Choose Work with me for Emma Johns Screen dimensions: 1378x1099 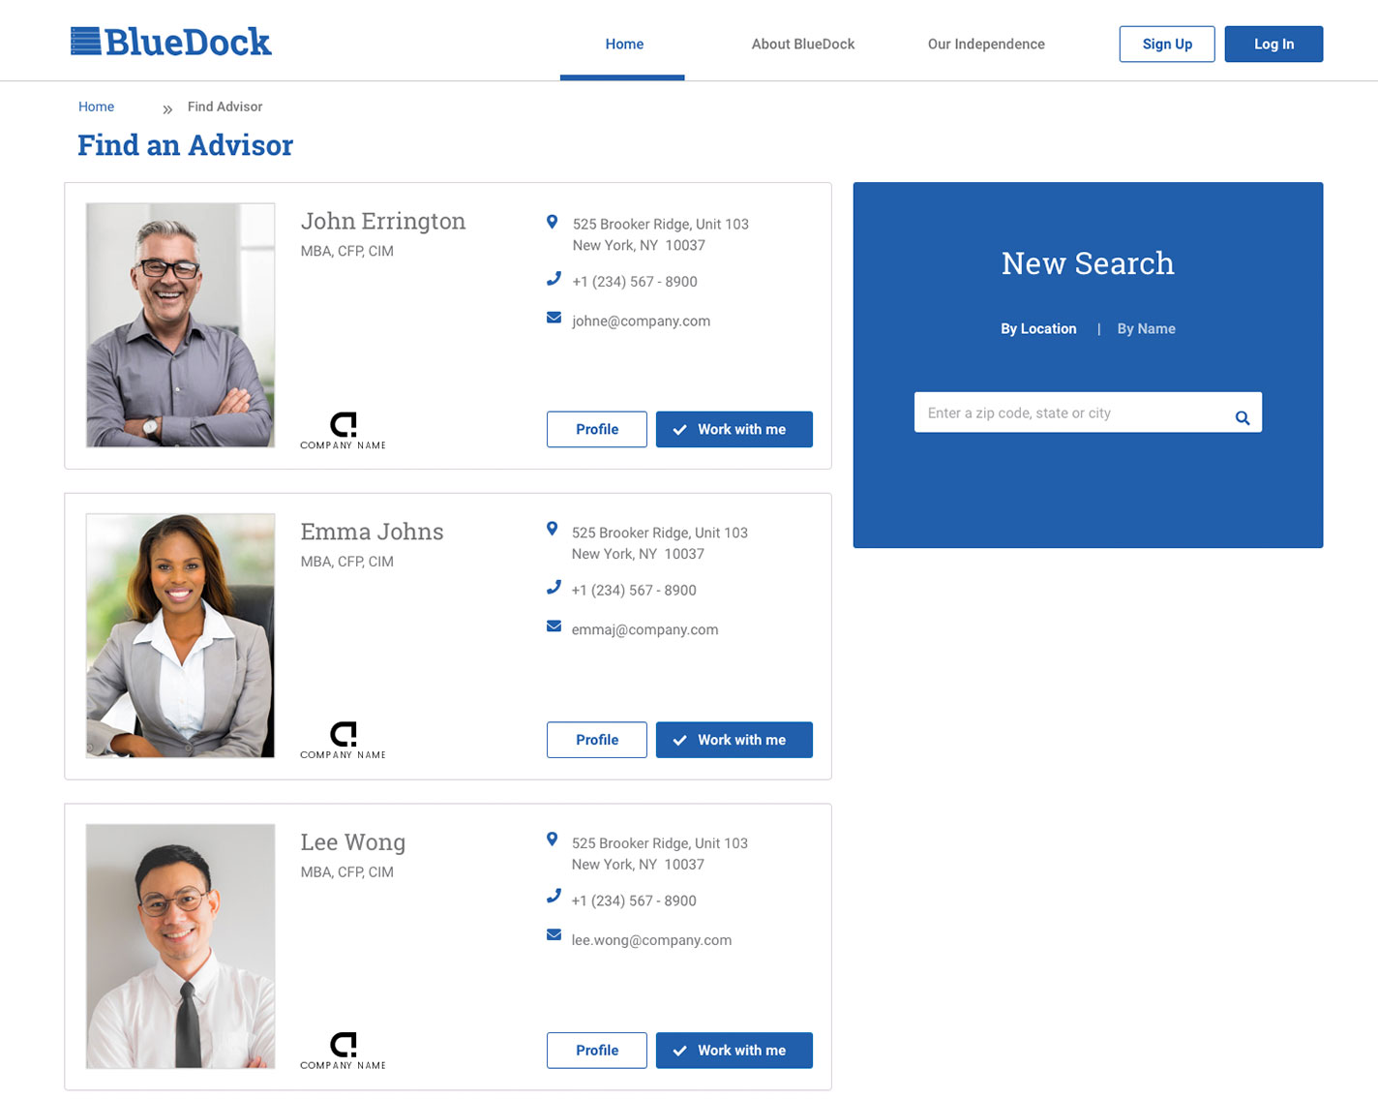tap(734, 741)
